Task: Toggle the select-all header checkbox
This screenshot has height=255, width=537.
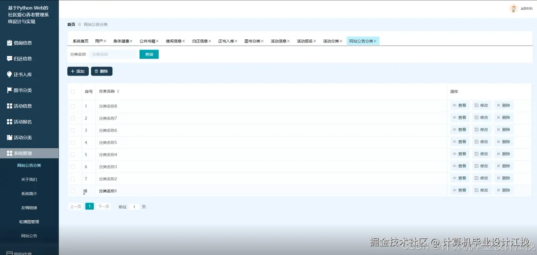Action: [x=73, y=91]
